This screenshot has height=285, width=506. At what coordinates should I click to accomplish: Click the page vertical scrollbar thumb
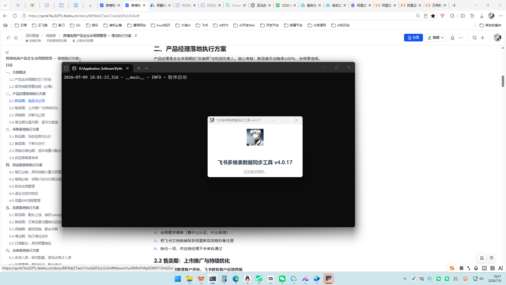click(x=503, y=81)
